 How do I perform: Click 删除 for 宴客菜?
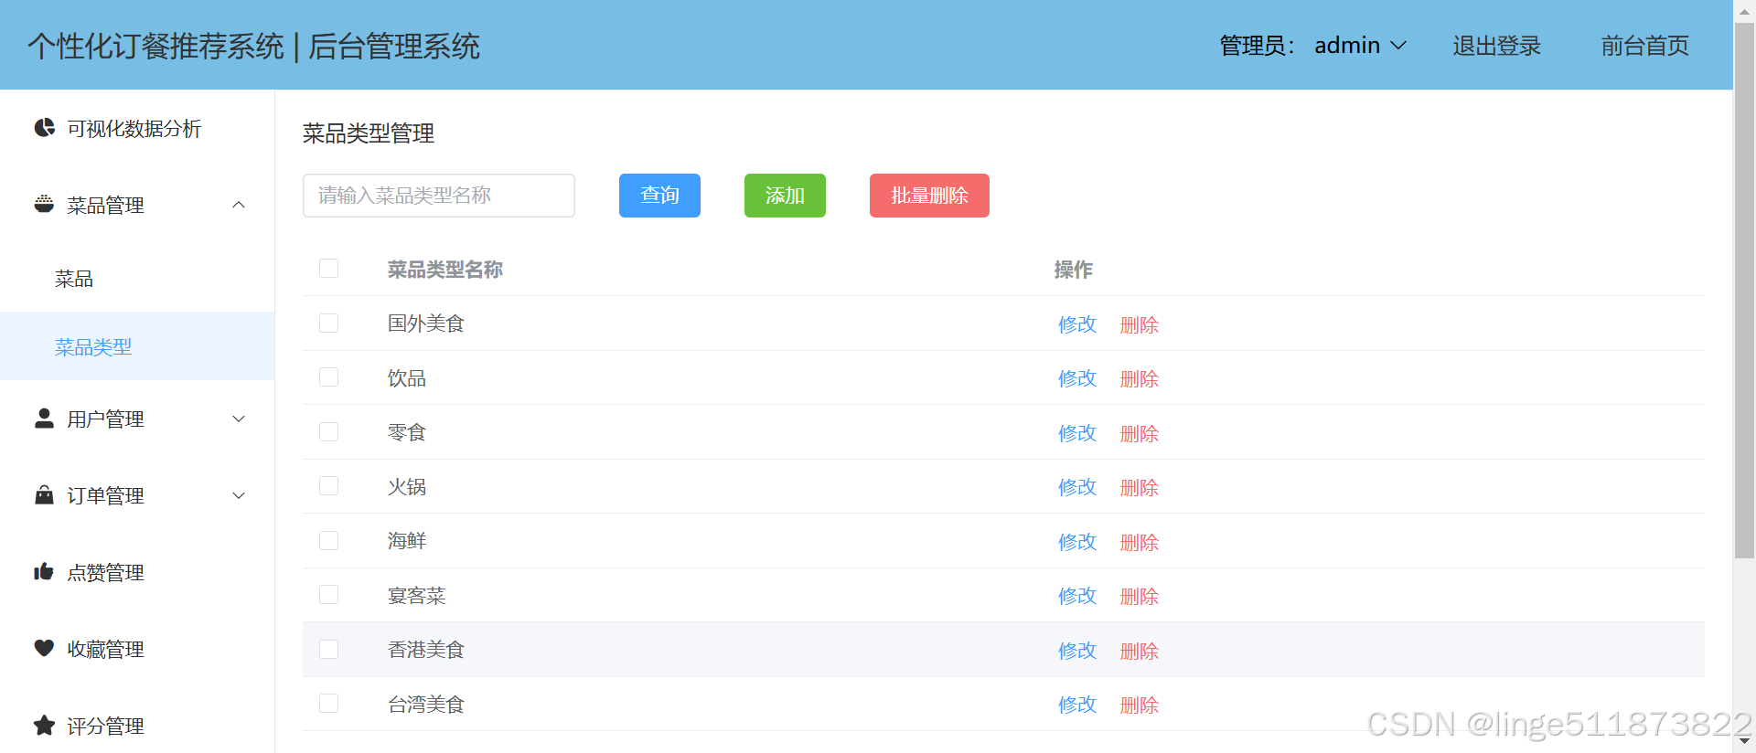[x=1140, y=596]
